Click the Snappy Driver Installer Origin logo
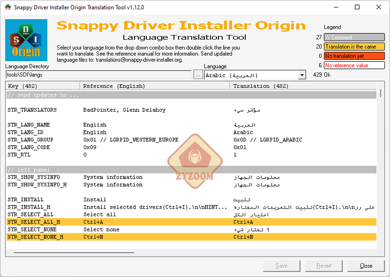390x277 pixels. click(x=26, y=40)
